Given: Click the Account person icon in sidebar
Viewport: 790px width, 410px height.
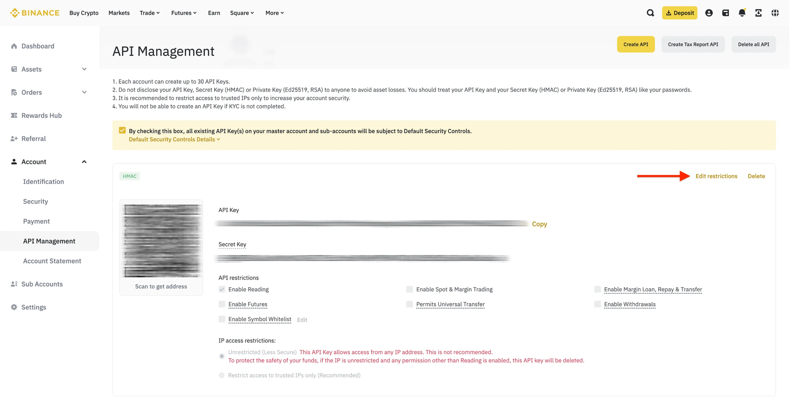Looking at the screenshot, I should point(14,162).
